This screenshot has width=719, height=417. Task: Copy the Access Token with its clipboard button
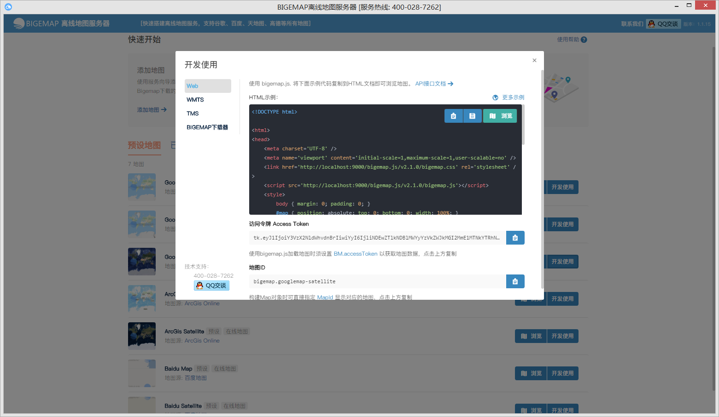[x=515, y=238]
